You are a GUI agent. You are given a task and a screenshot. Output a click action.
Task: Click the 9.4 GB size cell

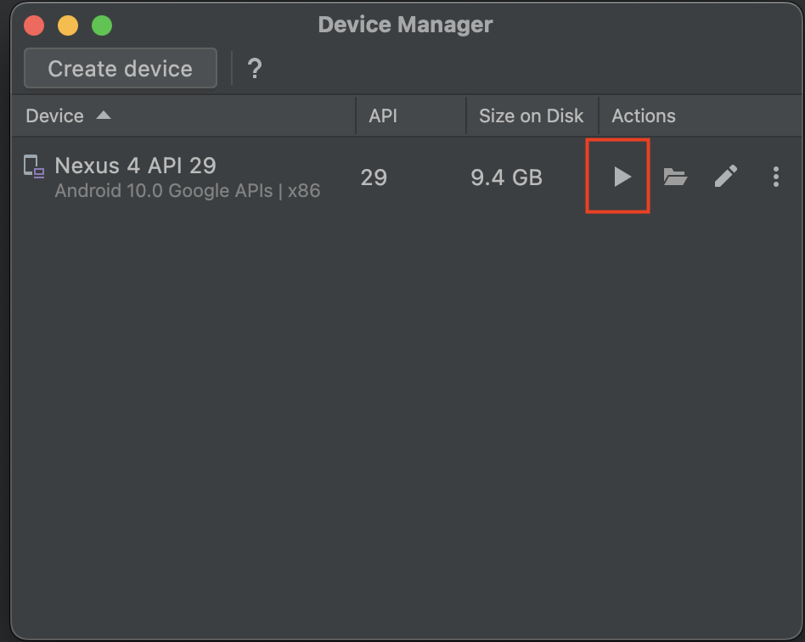pos(506,177)
